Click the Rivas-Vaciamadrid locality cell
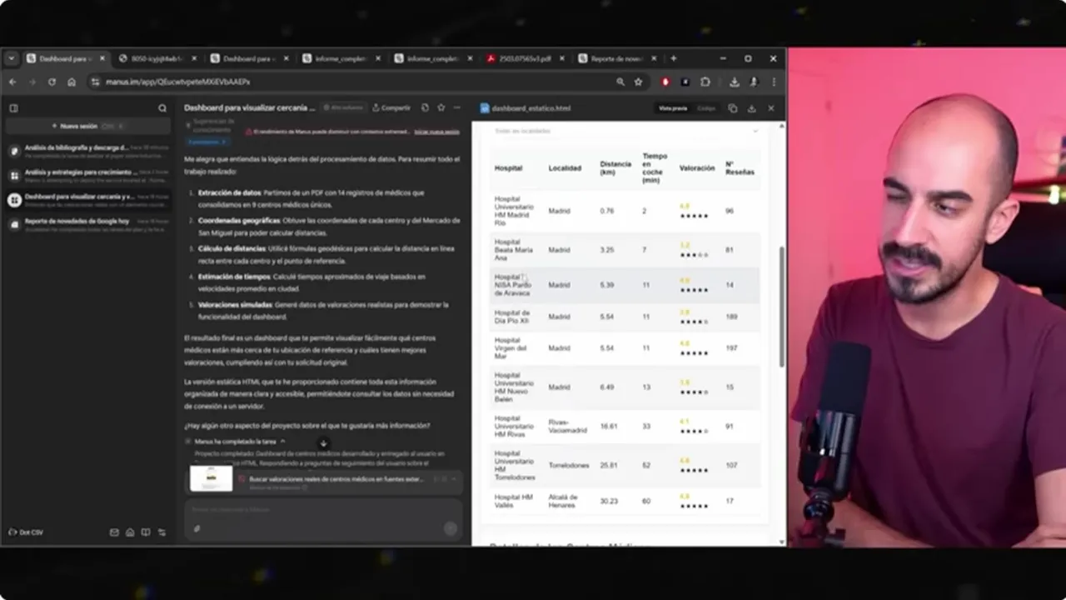 click(567, 427)
